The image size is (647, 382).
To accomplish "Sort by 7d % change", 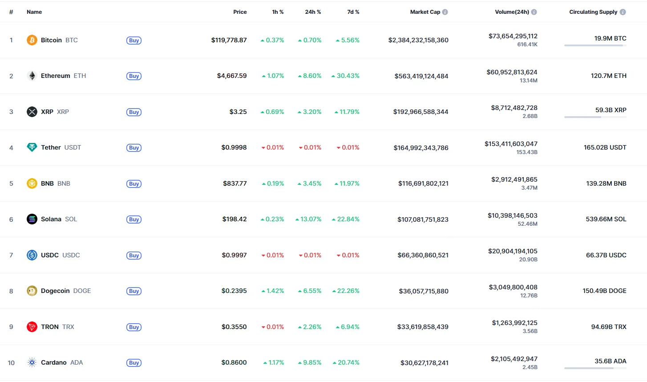I will [353, 12].
